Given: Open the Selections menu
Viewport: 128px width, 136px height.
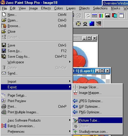Looking at the screenshot, I should (100, 8).
